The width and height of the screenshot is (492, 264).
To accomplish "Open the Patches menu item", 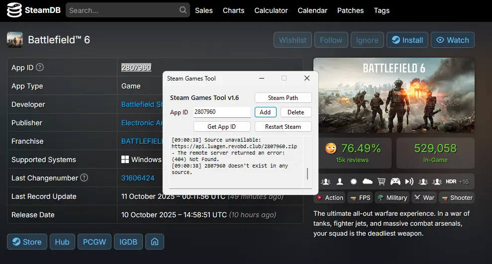I will [350, 10].
